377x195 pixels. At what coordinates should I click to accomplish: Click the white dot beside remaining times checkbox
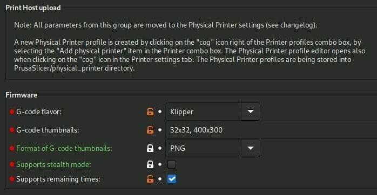(x=160, y=179)
